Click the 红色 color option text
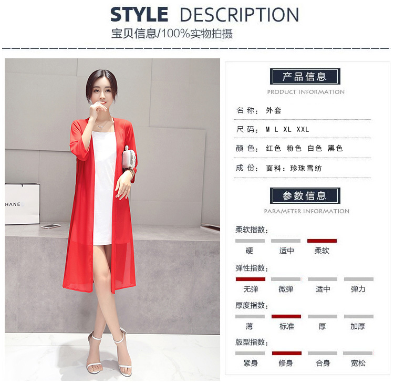The height and width of the screenshot is (384, 394). [x=273, y=148]
